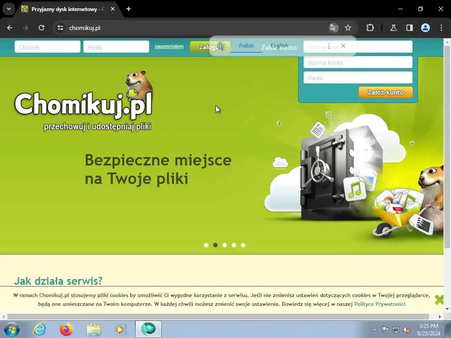The height and width of the screenshot is (338, 451).
Task: Launch Internet Explorer from taskbar
Action: [x=39, y=329]
